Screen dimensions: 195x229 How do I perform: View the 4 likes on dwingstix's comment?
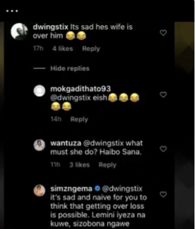click(63, 49)
